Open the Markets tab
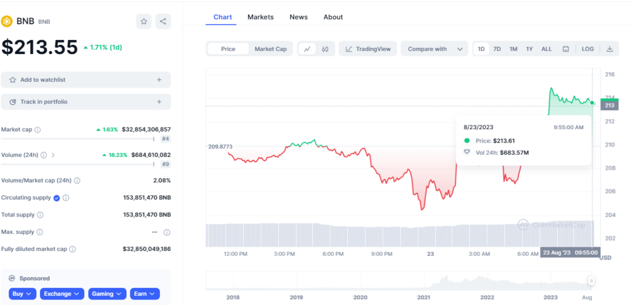The height and width of the screenshot is (305, 630). (260, 17)
